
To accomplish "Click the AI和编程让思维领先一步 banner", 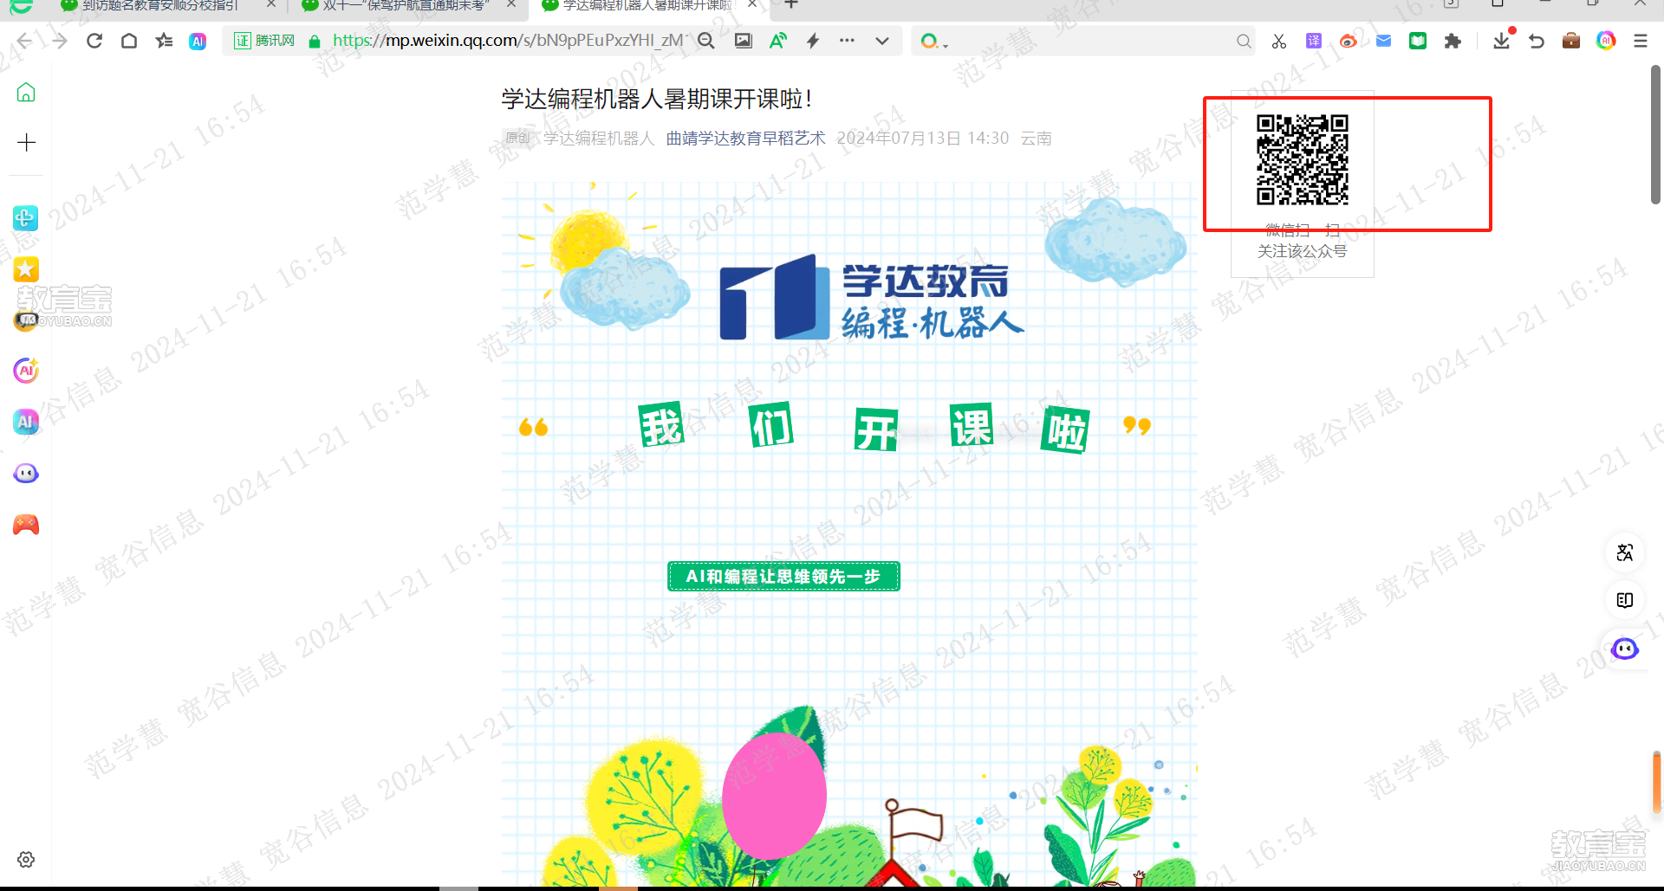I will tap(783, 576).
